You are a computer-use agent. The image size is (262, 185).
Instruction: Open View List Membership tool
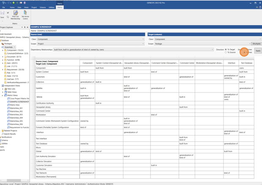pos(15,15)
